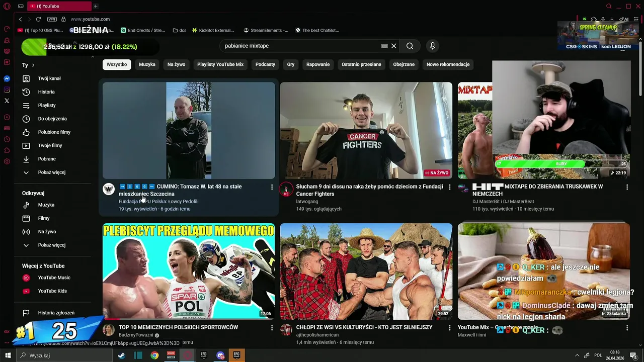Open the Opera main menu logo
644x362 pixels.
tap(7, 6)
